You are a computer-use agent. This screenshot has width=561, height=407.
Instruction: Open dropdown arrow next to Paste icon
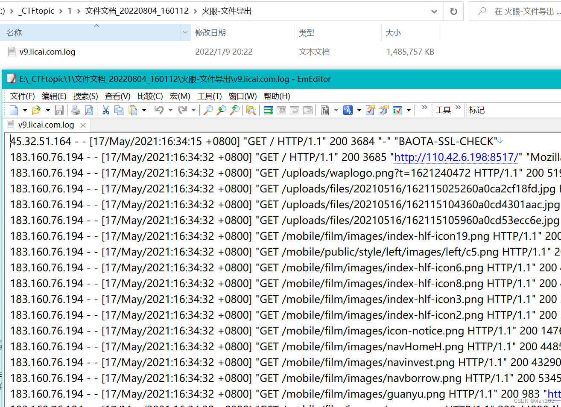(x=144, y=110)
